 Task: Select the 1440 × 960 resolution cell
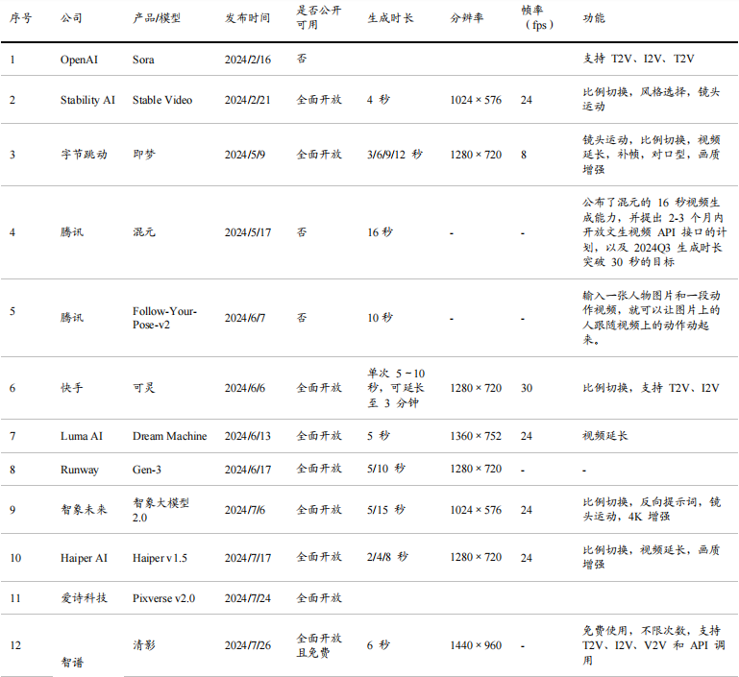pyautogui.click(x=475, y=645)
